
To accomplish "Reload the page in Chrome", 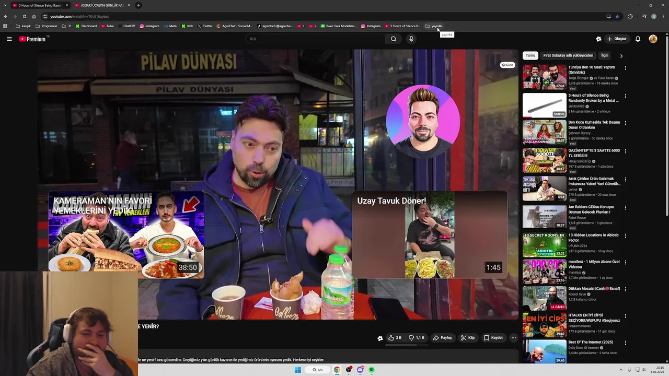I will coord(24,16).
